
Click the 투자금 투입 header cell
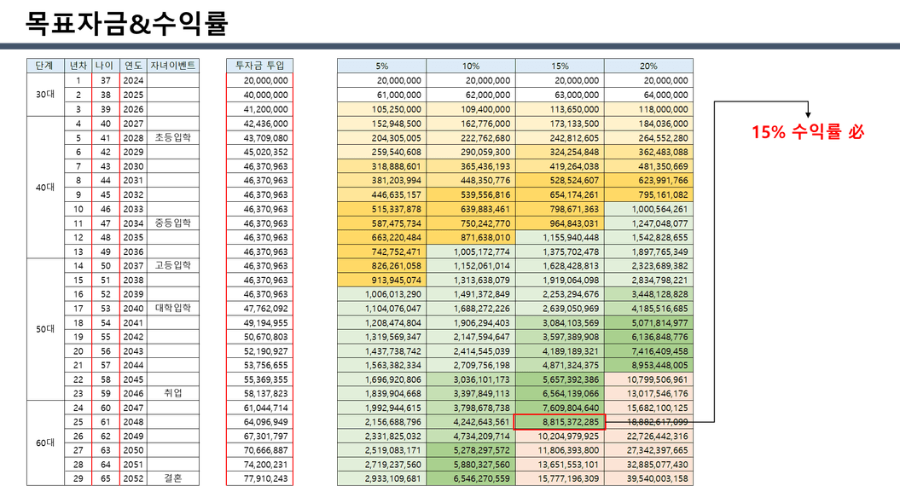(x=259, y=66)
